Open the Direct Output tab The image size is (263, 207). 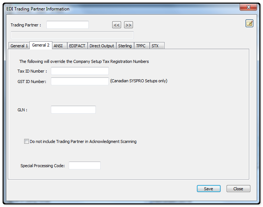coord(101,46)
